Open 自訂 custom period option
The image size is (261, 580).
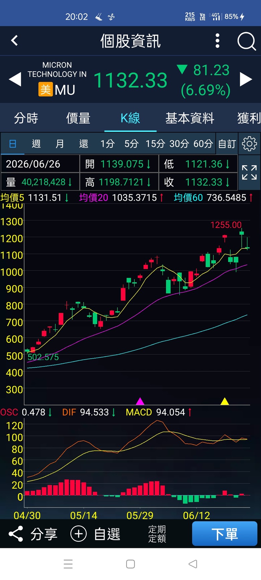coord(227,144)
